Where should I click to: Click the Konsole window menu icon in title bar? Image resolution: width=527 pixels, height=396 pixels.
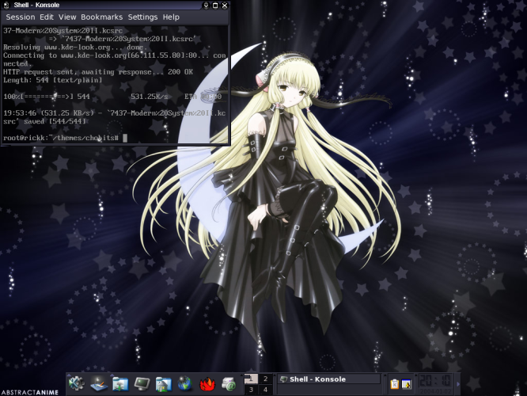[x=6, y=5]
